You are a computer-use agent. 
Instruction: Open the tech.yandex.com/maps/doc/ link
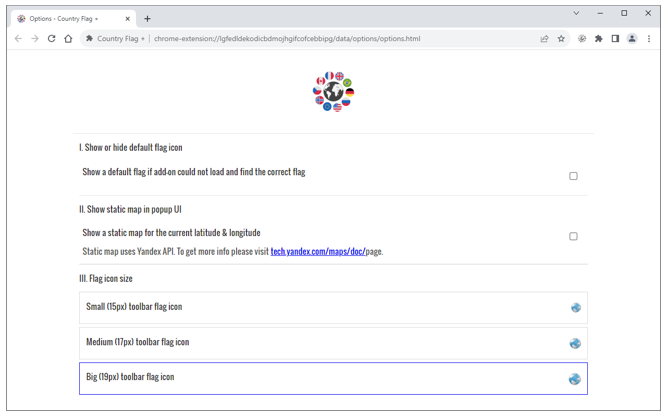click(318, 252)
